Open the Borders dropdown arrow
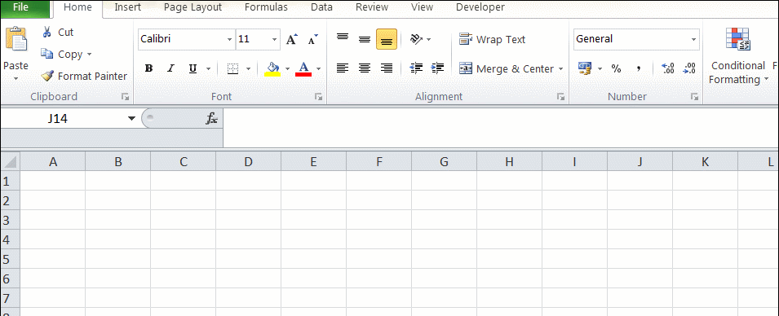The image size is (779, 316). [248, 69]
